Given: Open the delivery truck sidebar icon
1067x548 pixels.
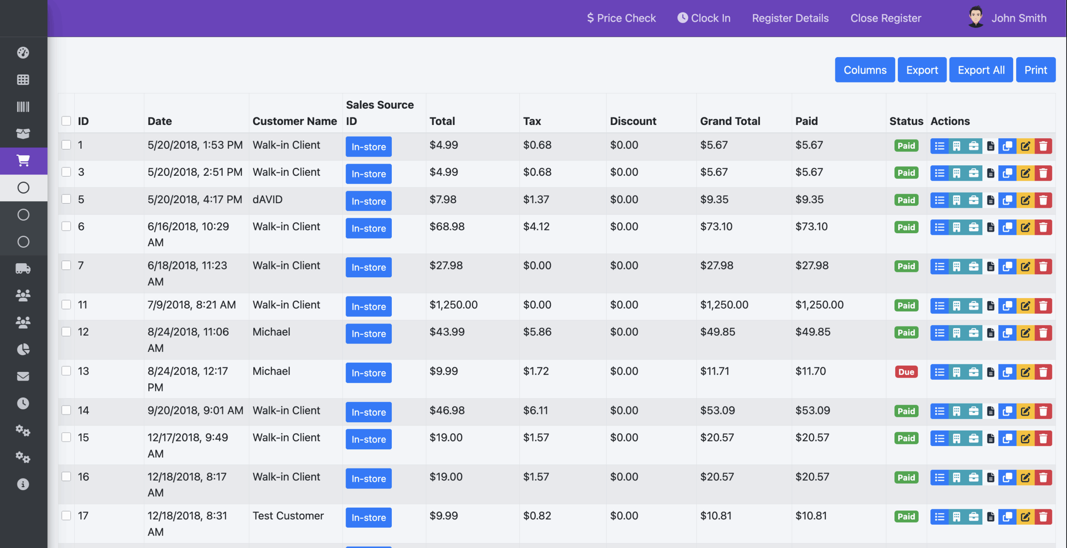Looking at the screenshot, I should click(x=23, y=269).
